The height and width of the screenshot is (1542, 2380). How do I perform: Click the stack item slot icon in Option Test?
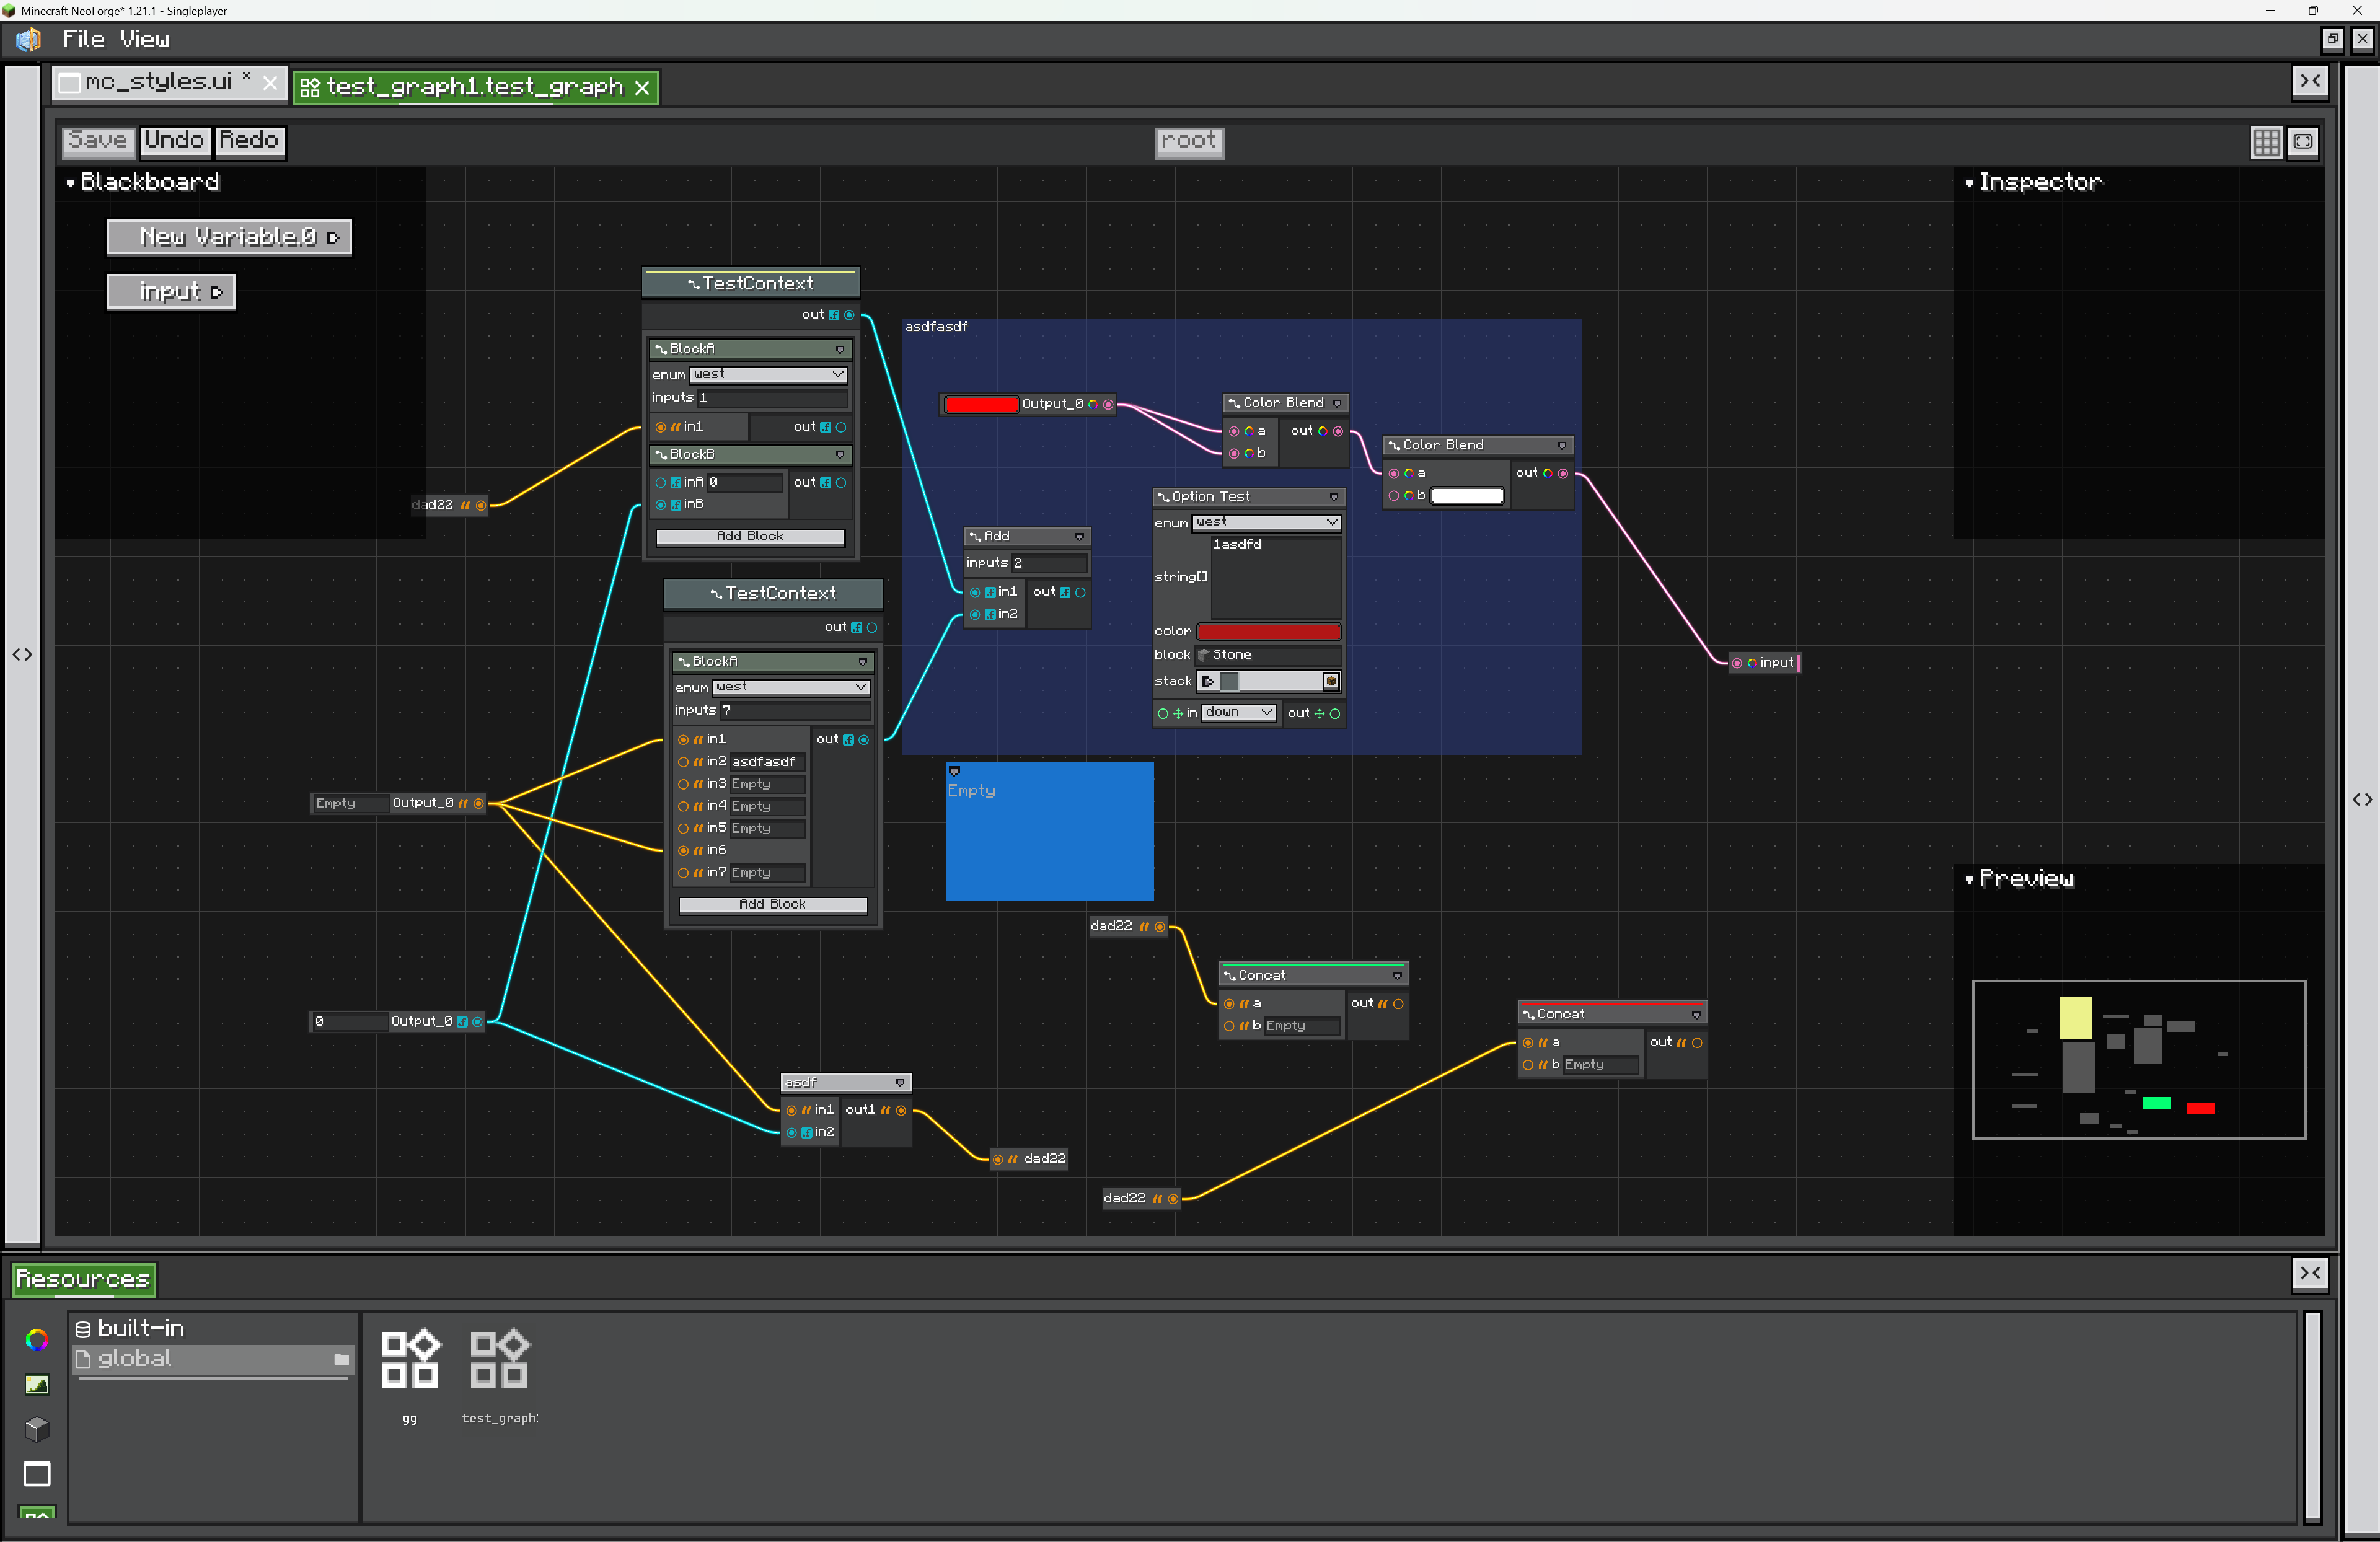[x=1229, y=681]
